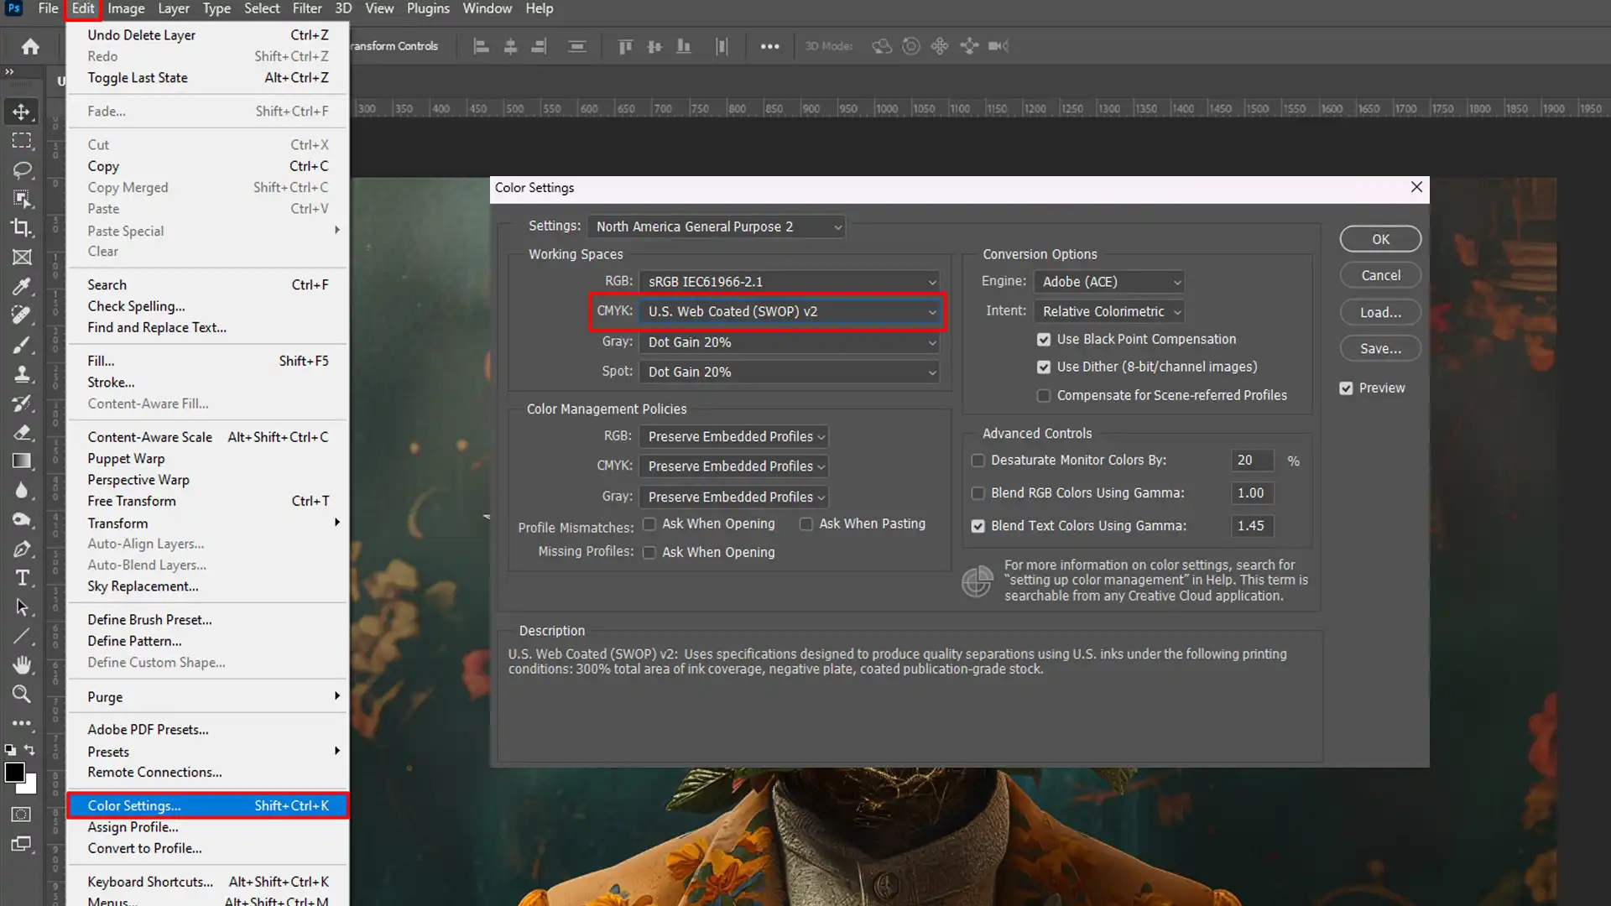
Task: Click Blend RGB gamma value field
Action: [1252, 493]
